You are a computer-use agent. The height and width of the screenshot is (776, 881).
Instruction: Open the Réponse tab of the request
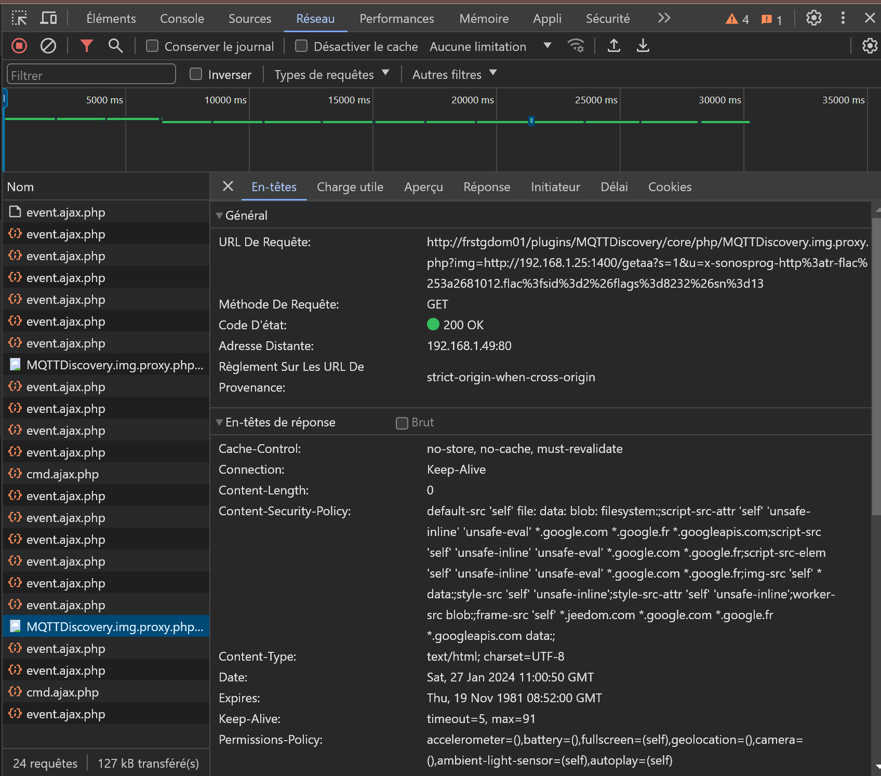[x=486, y=187]
